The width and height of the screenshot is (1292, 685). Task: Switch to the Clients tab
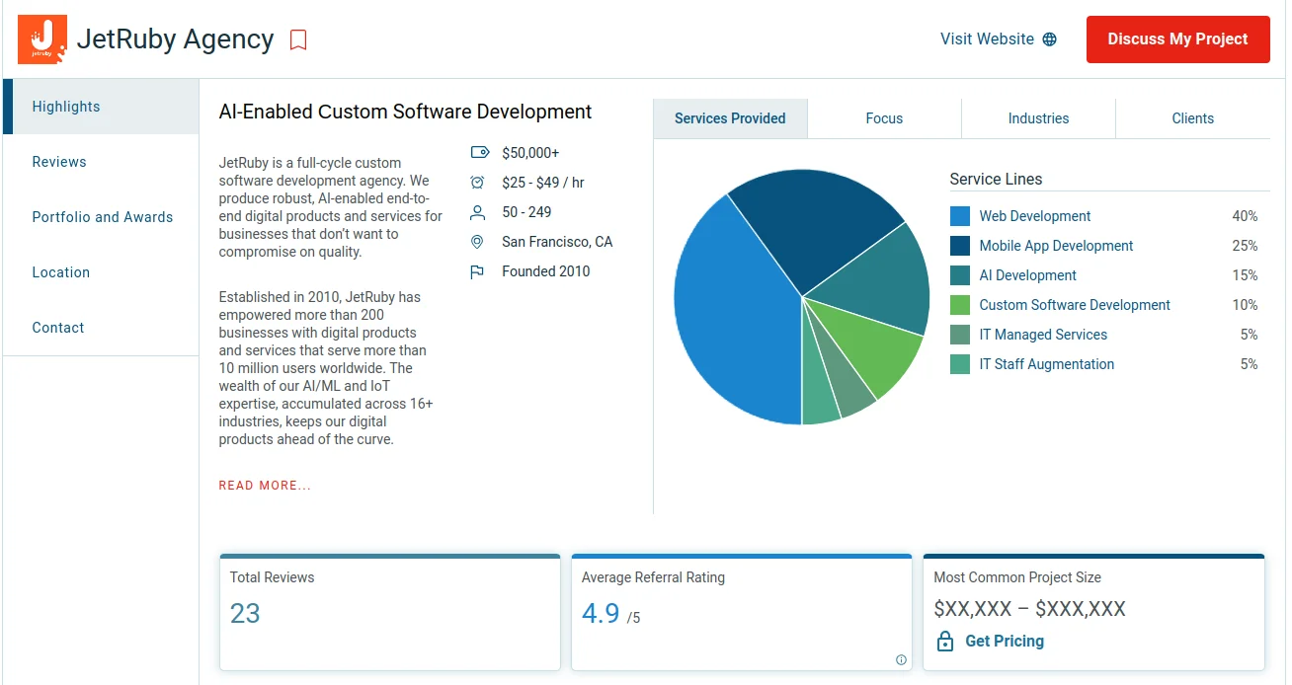tap(1193, 118)
